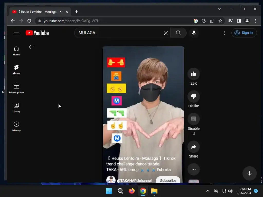This screenshot has width=263, height=197.
Task: Open media controls in Chrome toolbar
Action: pos(230,21)
